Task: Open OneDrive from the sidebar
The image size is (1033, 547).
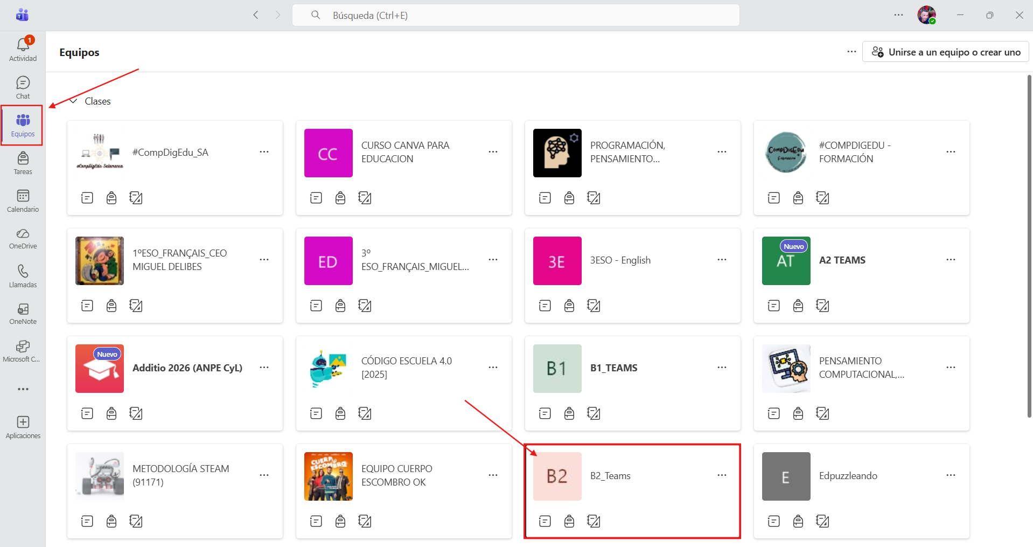Action: pyautogui.click(x=23, y=238)
